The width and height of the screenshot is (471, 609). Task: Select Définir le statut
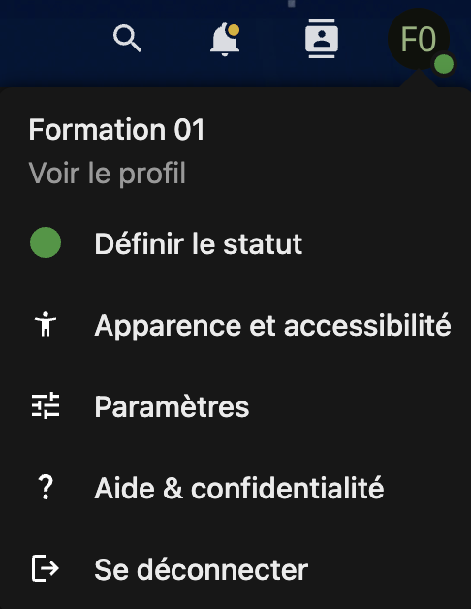(x=198, y=244)
